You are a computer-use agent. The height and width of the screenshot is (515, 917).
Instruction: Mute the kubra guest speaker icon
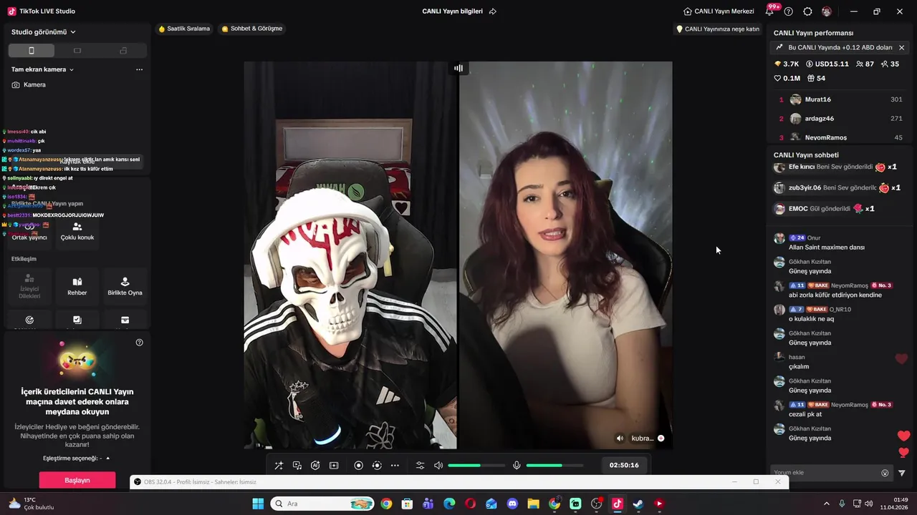(x=620, y=438)
